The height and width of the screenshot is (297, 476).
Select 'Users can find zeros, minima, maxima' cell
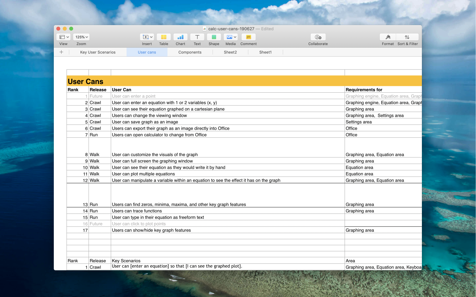coord(228,195)
